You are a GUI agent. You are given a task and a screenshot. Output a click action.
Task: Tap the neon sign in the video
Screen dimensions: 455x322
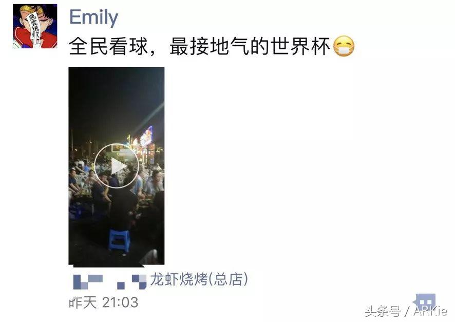146,137
